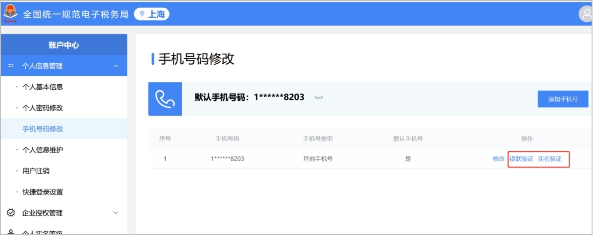
Task: Click the user avatar icon
Action: [586, 14]
